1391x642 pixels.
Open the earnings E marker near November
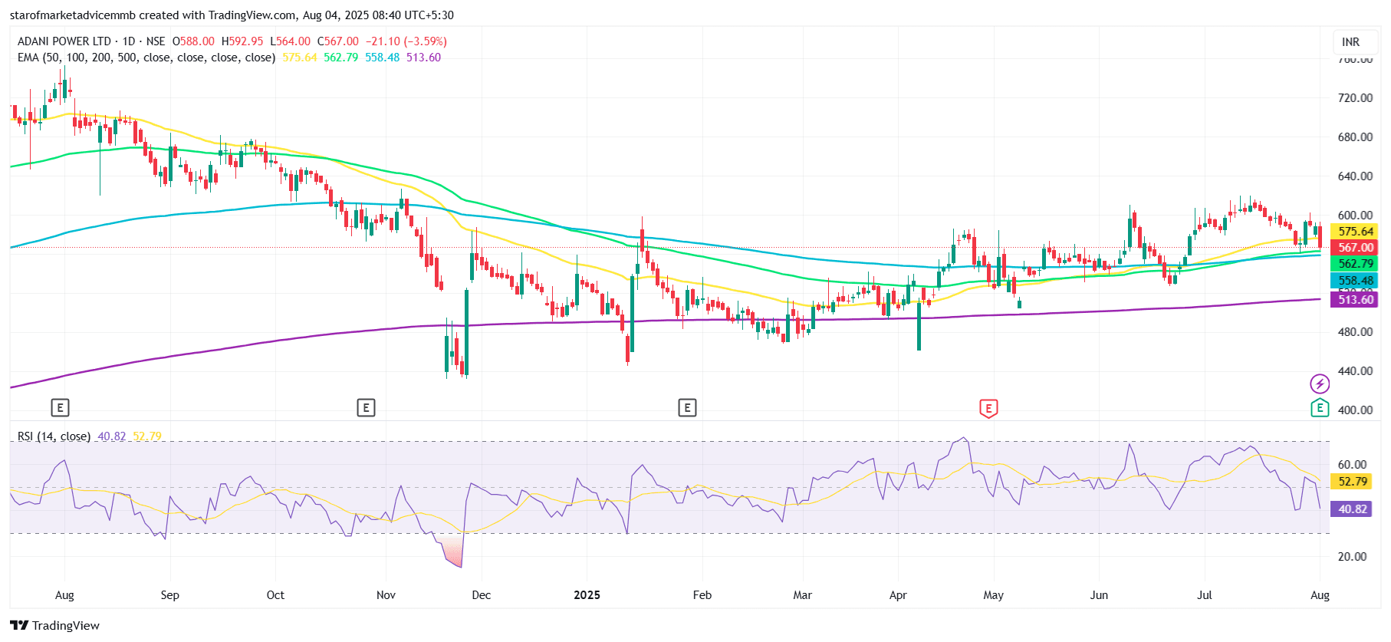point(366,407)
